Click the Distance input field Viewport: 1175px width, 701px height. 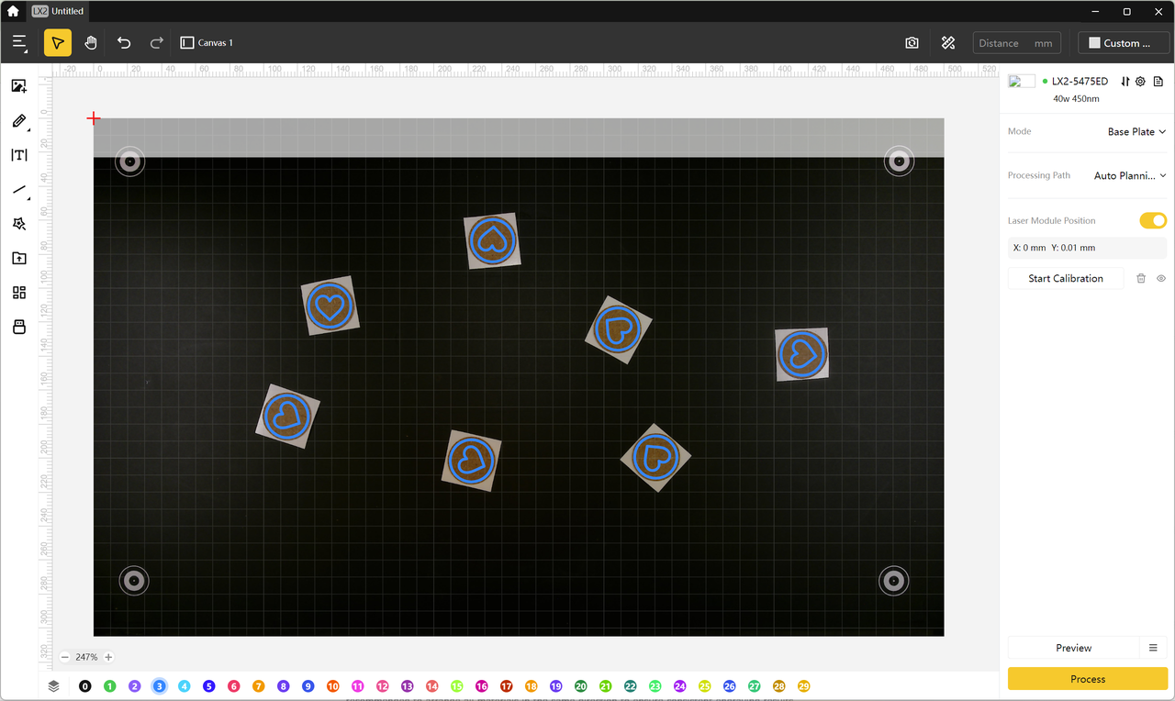click(x=1017, y=43)
